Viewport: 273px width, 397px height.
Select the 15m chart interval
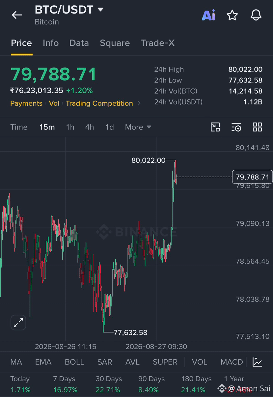pos(47,127)
